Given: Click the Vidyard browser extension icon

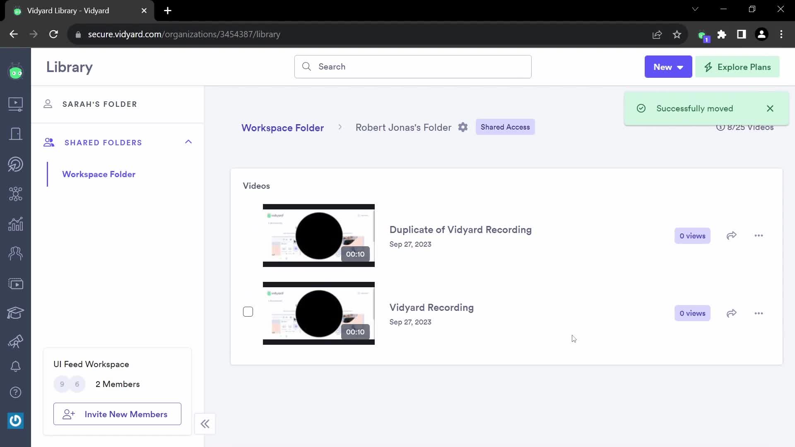Looking at the screenshot, I should [703, 35].
